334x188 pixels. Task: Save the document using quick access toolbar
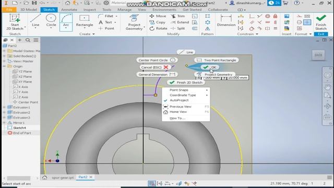(34, 3)
